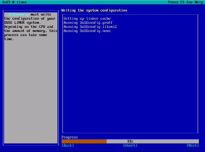Viewport: 205px width, 152px height.
Task: Click empty area of the log output box
Action: [x=130, y=82]
